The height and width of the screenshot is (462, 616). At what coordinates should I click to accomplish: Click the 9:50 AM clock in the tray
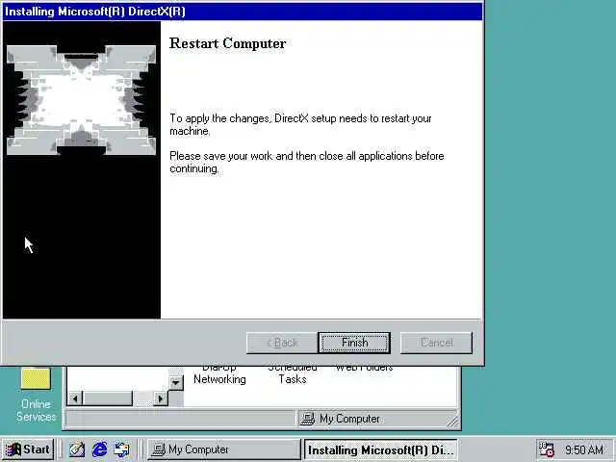[584, 449]
